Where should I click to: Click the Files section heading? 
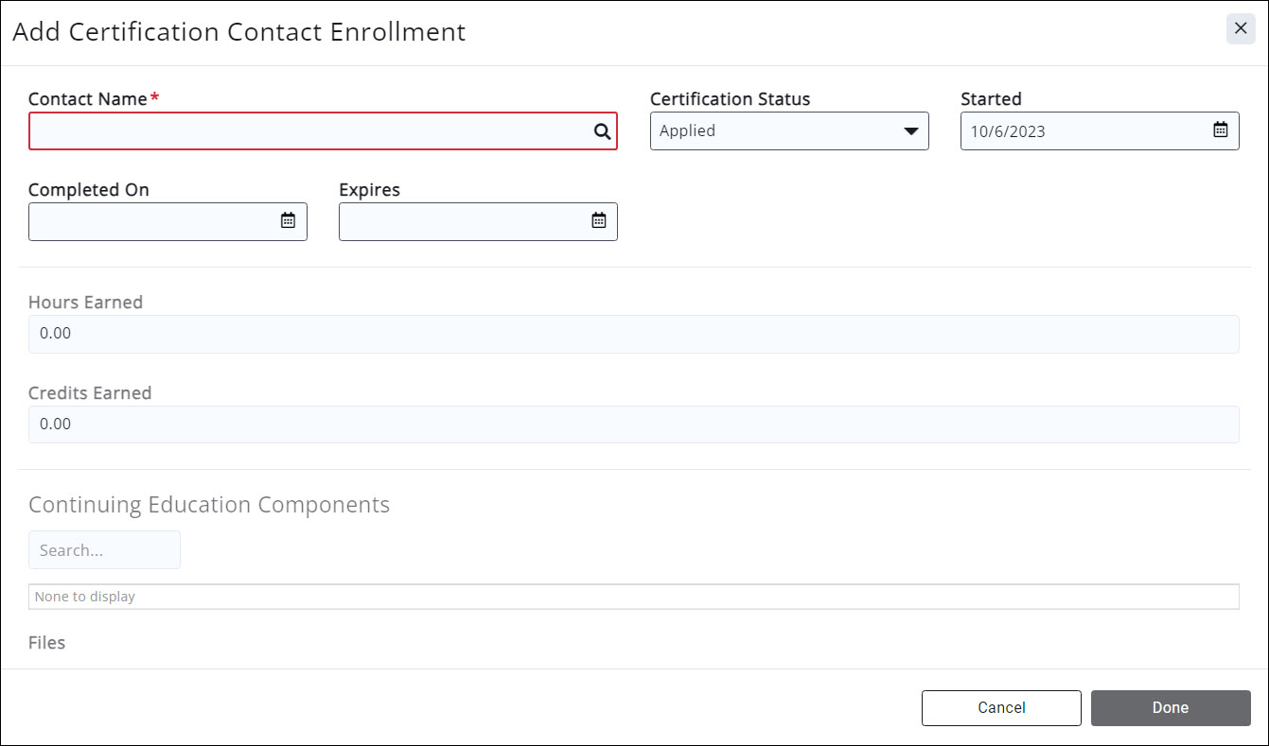click(x=46, y=643)
